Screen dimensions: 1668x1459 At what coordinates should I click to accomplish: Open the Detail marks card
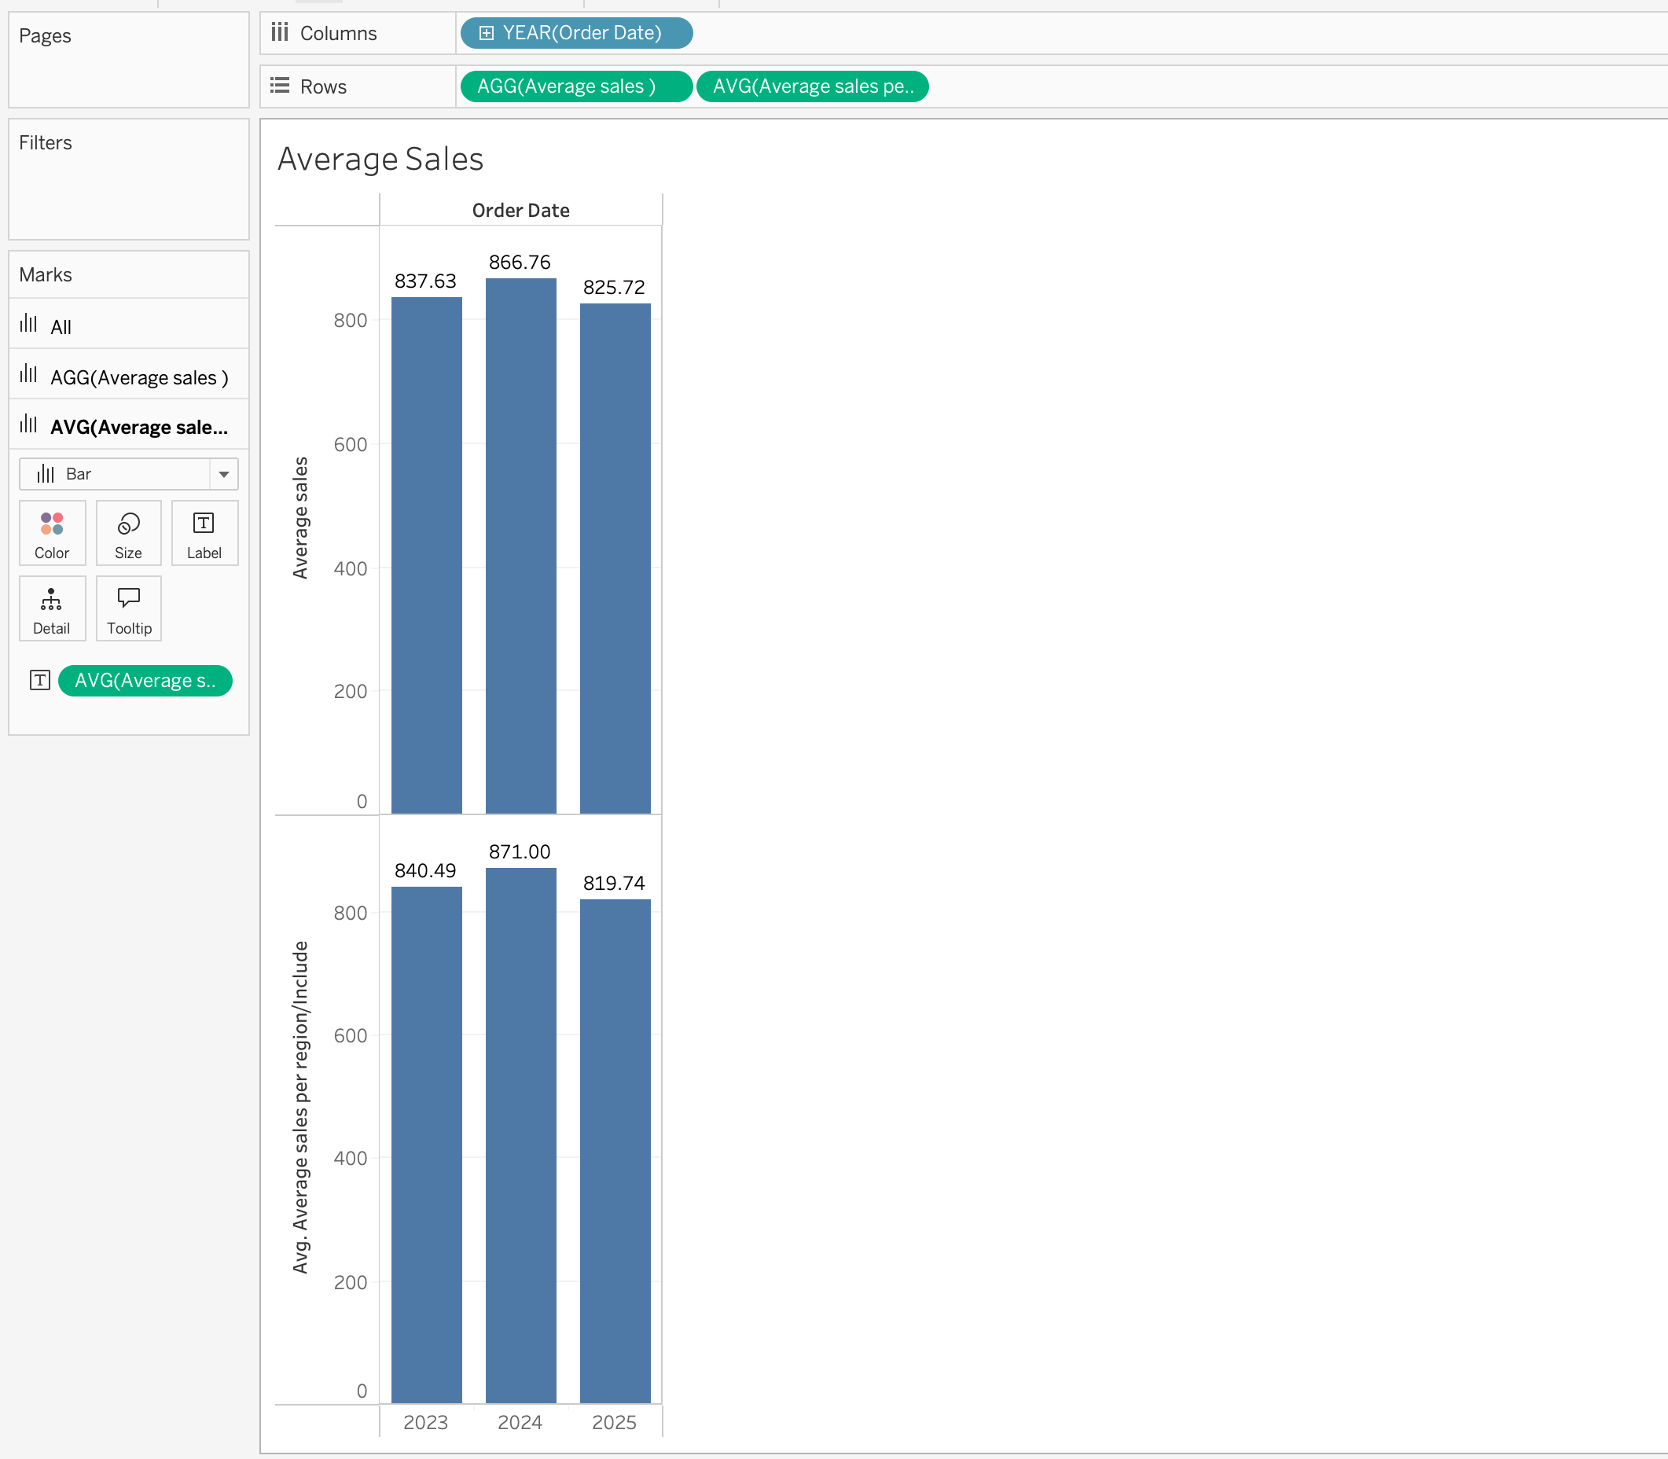point(52,609)
